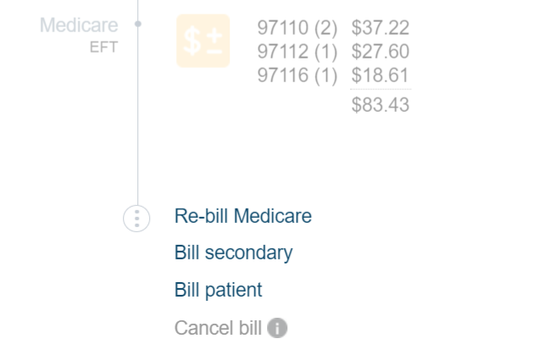Click the Cancel bill option
Viewport: 551px width, 350px height.
pyautogui.click(x=218, y=328)
